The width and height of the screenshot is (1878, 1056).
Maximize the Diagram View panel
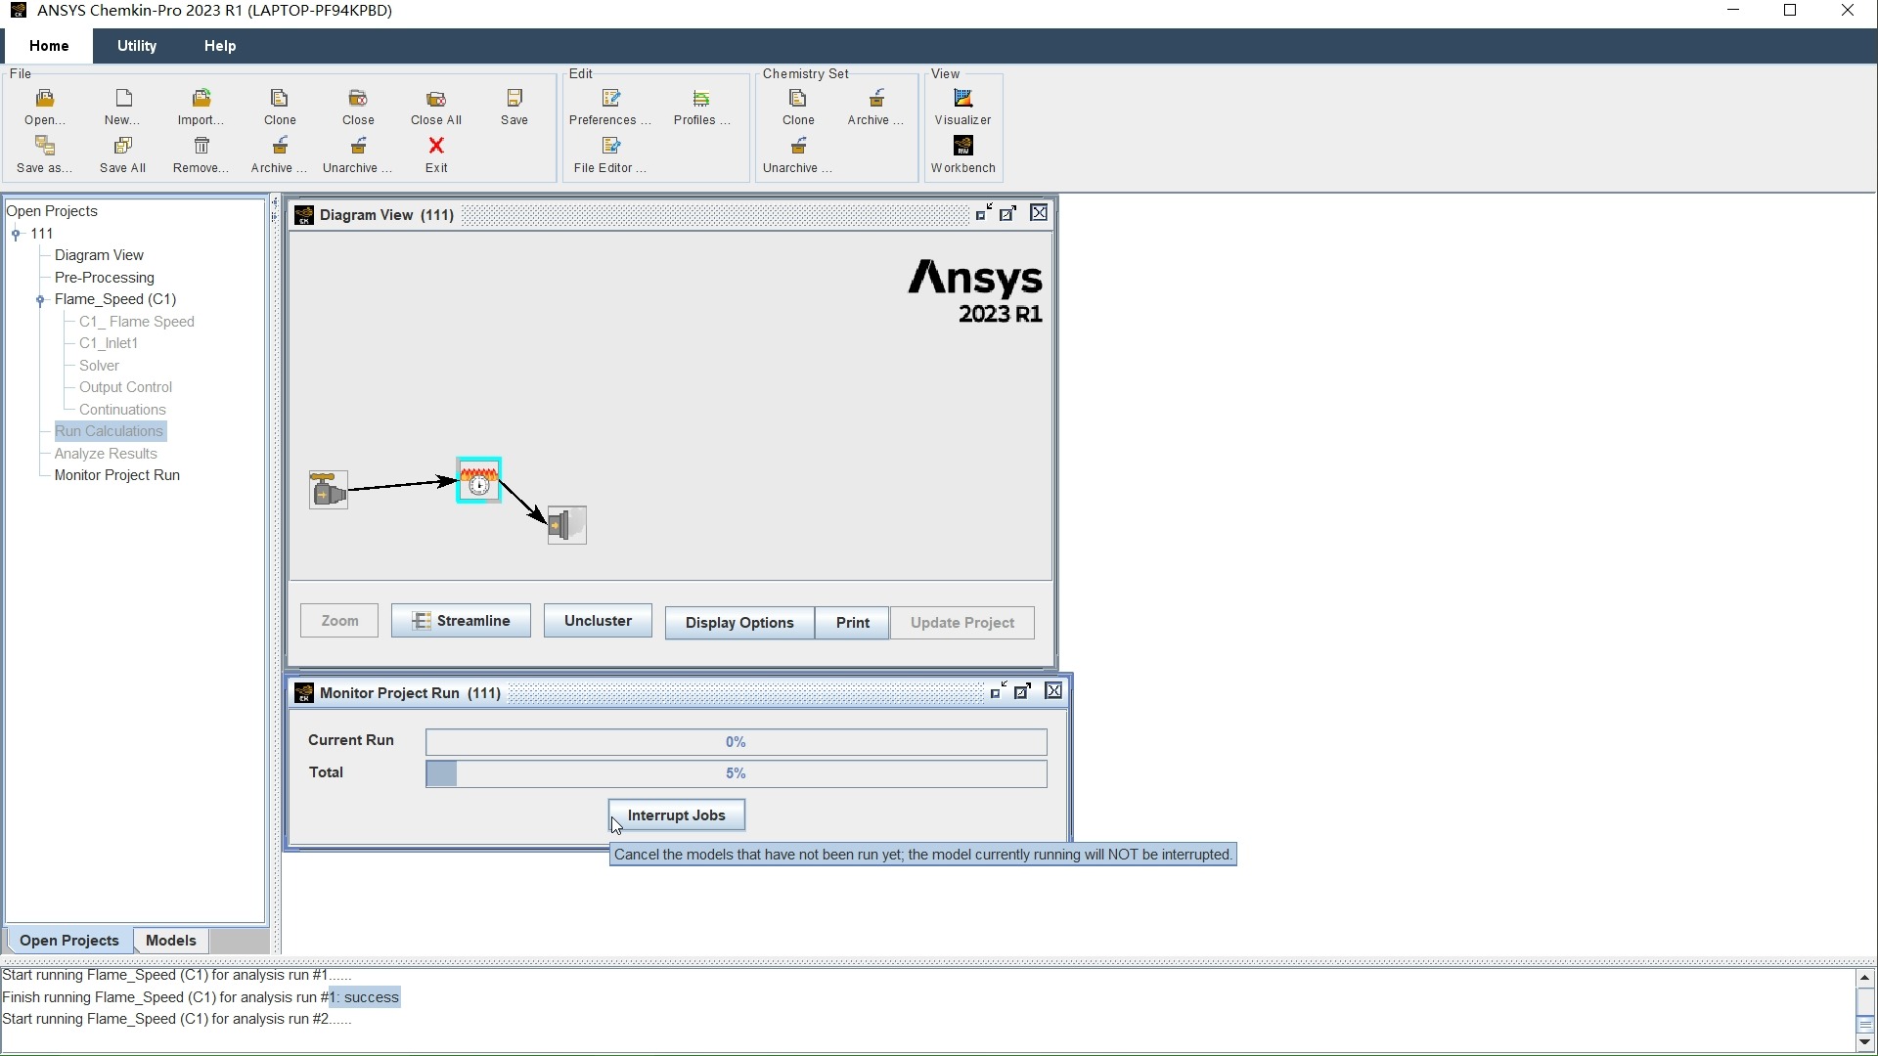click(1007, 213)
